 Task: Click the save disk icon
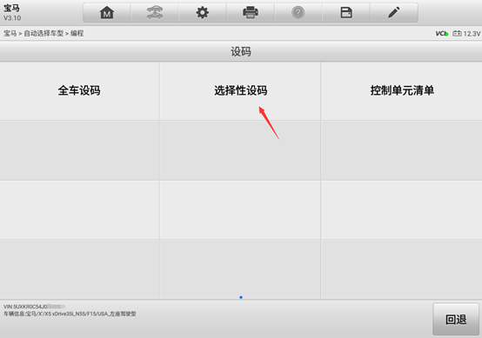346,12
